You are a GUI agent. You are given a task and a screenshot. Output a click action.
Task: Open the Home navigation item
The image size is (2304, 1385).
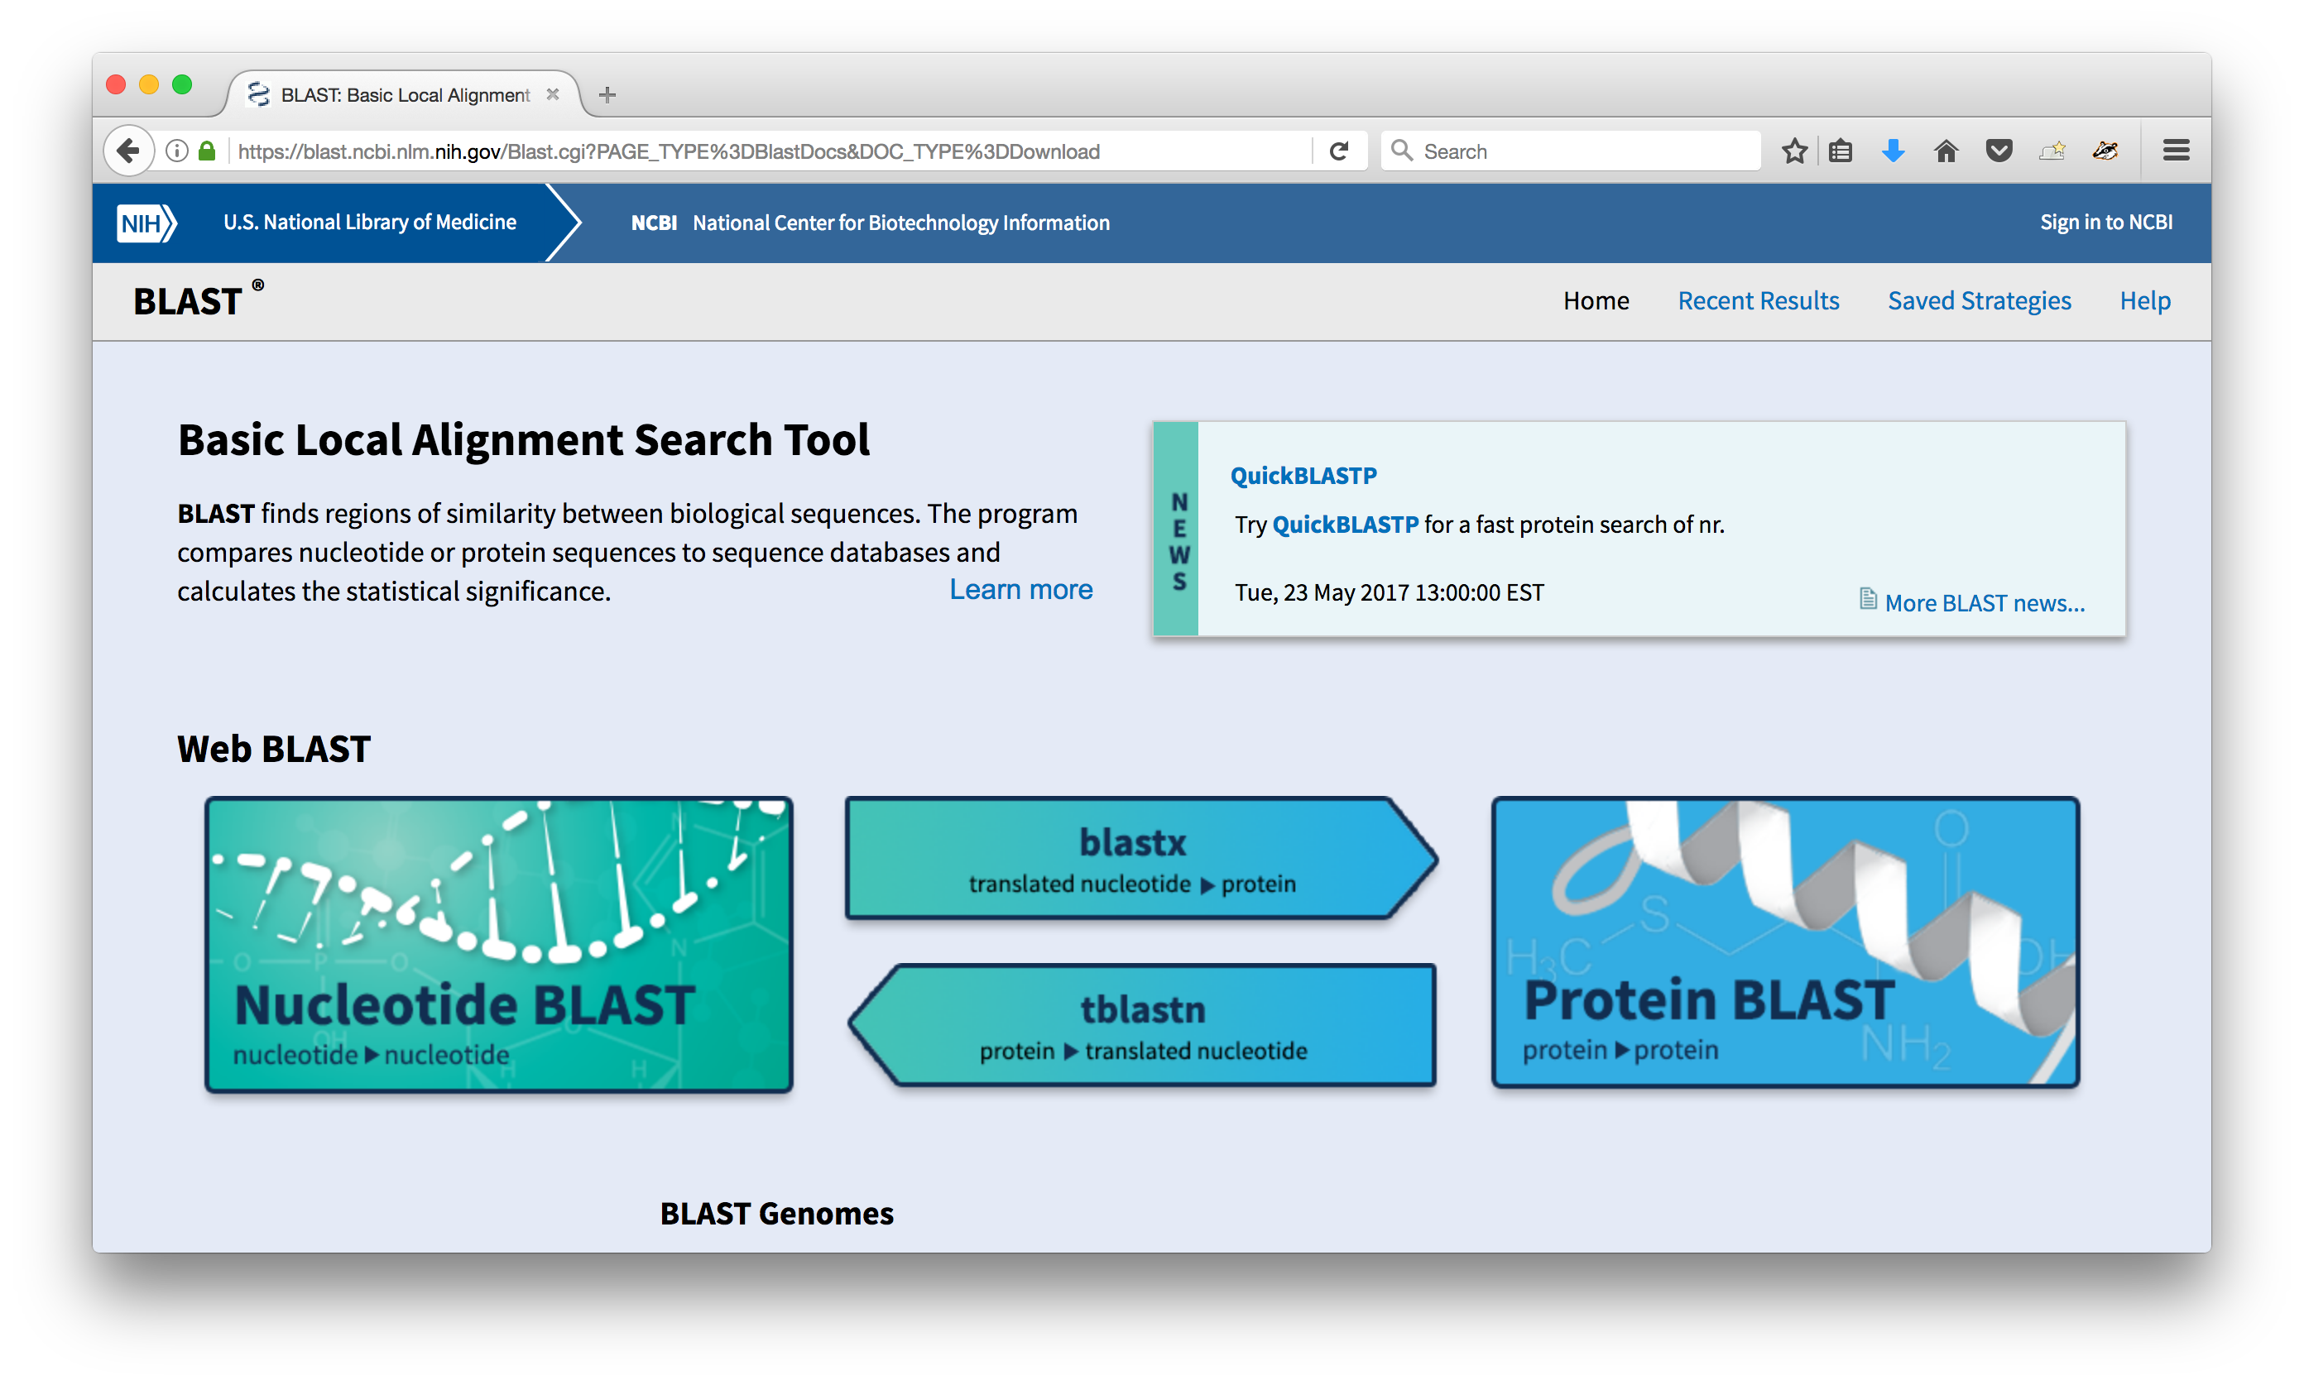[x=1596, y=300]
